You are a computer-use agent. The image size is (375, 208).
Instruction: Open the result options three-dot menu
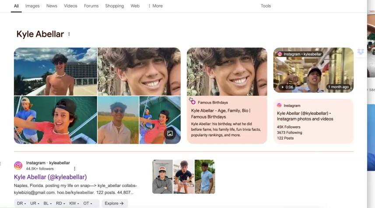click(75, 169)
